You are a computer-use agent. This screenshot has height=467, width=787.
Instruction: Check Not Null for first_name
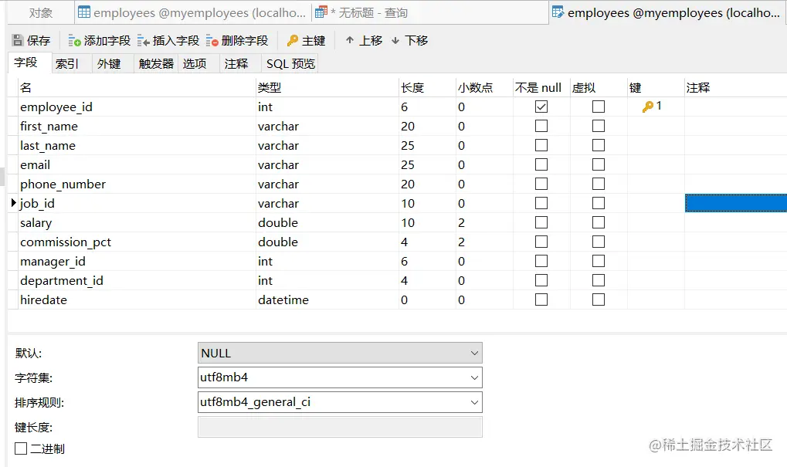[x=541, y=126]
